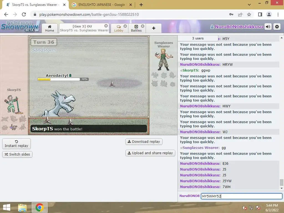The image size is (284, 213).
Task: Click the address bar URL
Action: tap(89, 14)
